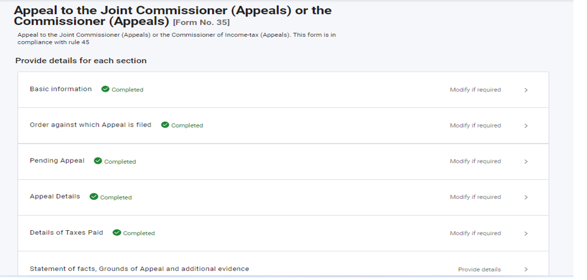The image size is (587, 280).
Task: Open the Statement of facts section arrow
Action: coord(526,269)
